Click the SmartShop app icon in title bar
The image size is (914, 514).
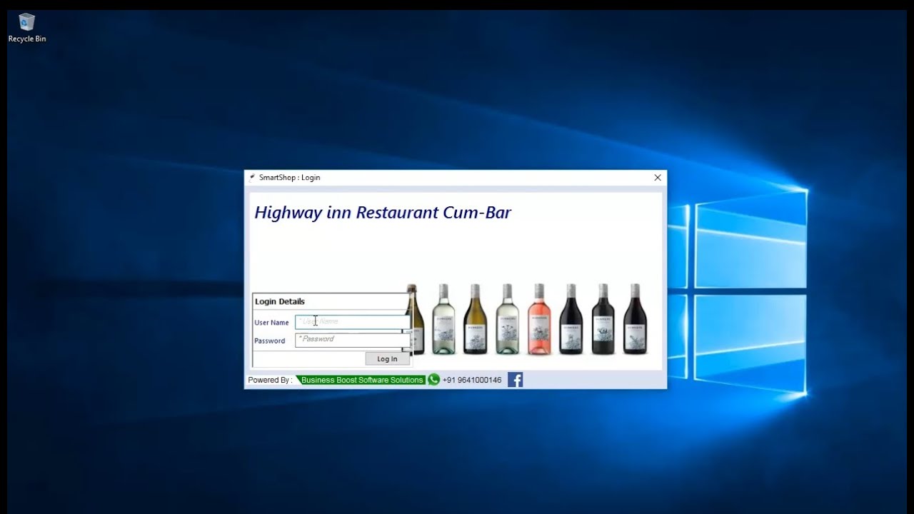252,177
